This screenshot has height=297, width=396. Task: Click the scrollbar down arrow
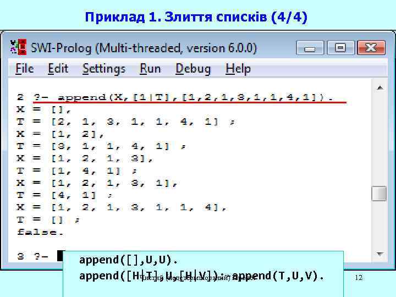click(x=380, y=254)
